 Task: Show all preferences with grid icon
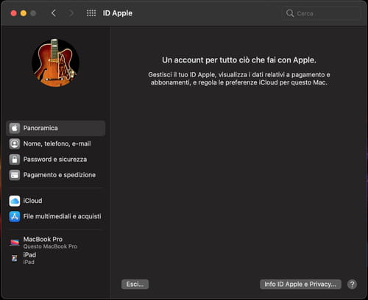pyautogui.click(x=91, y=13)
